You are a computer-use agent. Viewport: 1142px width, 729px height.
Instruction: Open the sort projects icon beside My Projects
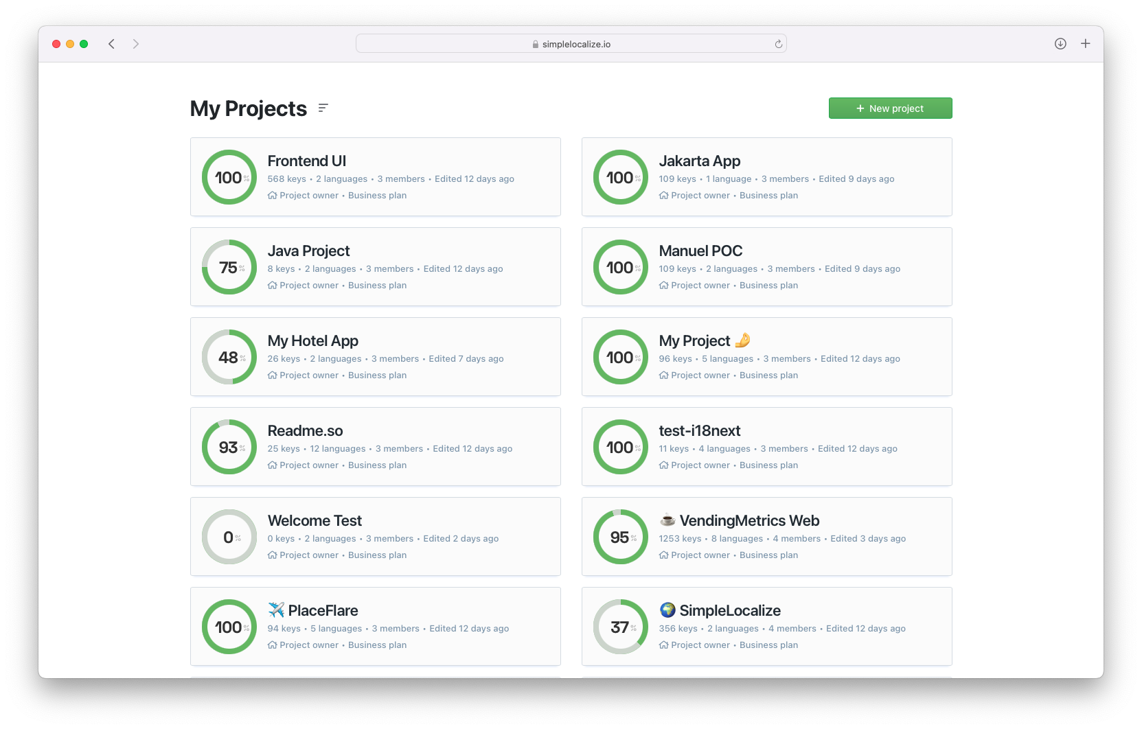(323, 108)
